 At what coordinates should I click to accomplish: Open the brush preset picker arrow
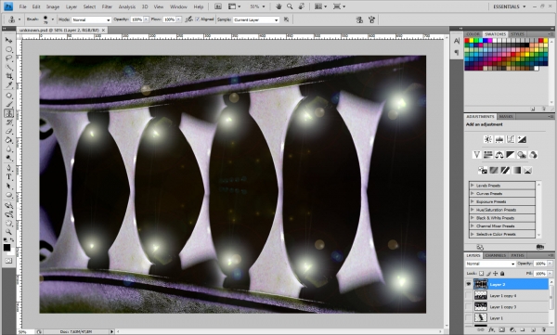tap(53, 19)
